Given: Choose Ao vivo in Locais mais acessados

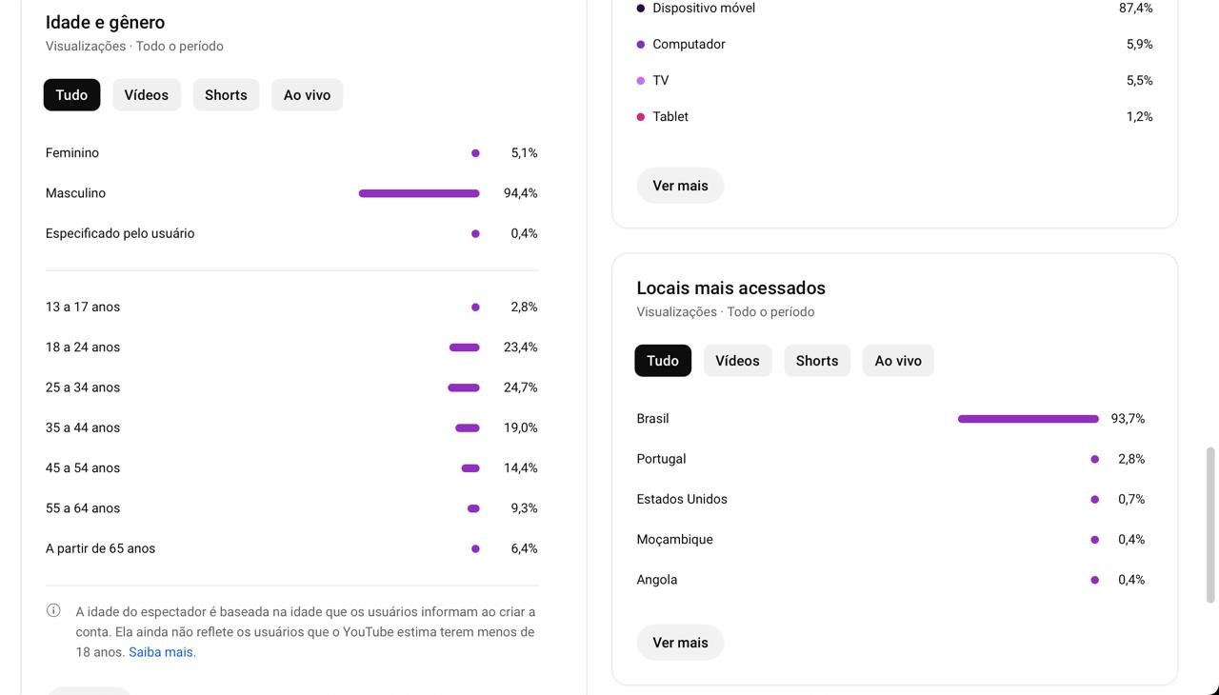Looking at the screenshot, I should coord(898,361).
